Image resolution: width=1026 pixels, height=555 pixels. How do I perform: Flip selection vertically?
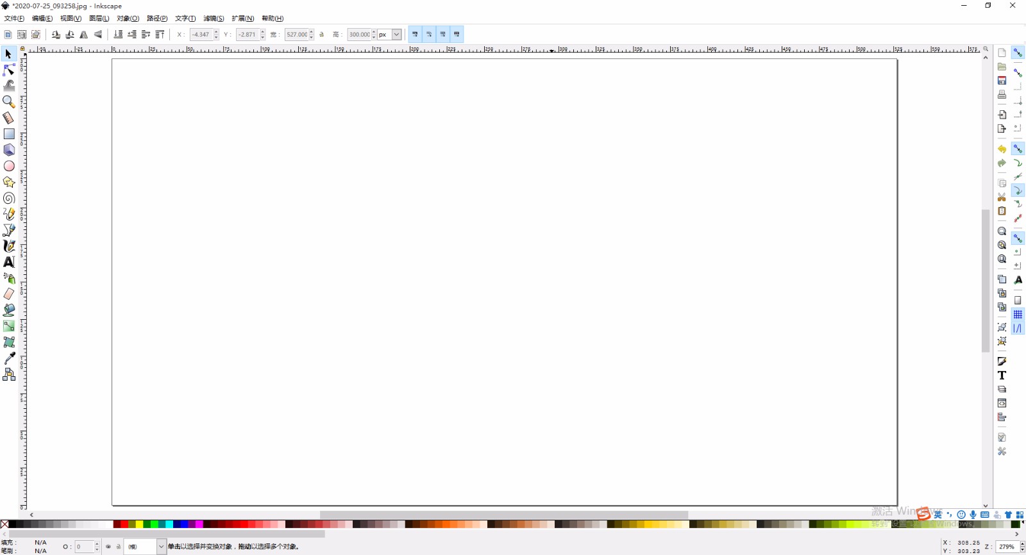[98, 35]
